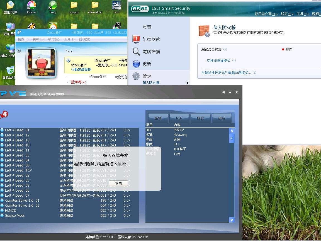The width and height of the screenshot is (321, 241).
Task: Open the 檔案 menu in the messenger window
Action: 22,40
